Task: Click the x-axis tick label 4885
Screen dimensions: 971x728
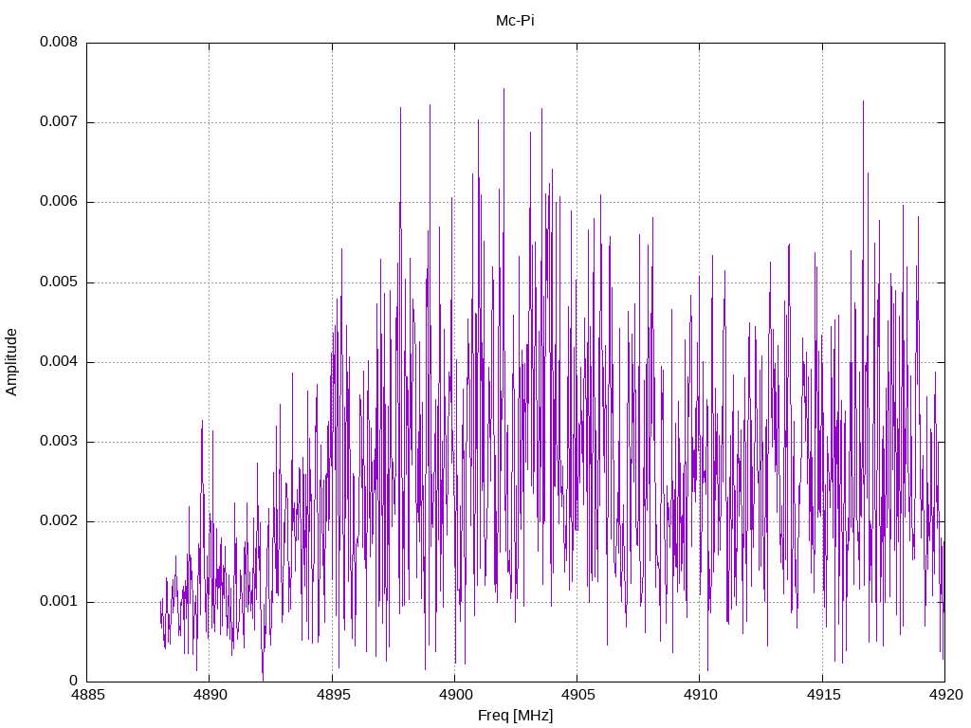Action: point(87,695)
